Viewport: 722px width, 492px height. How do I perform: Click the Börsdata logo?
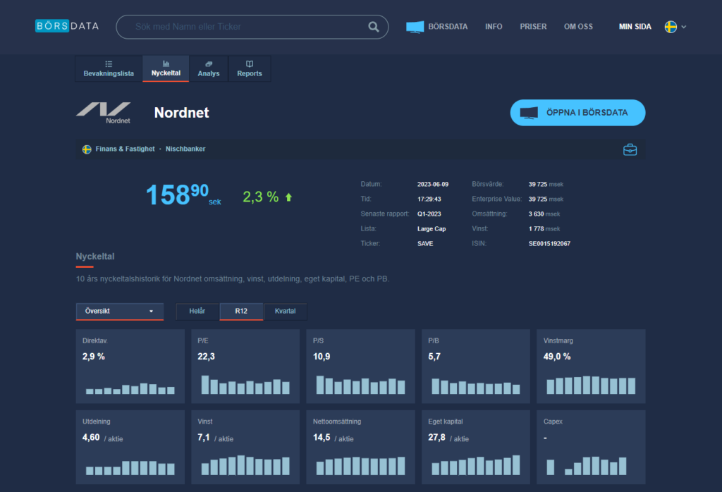pos(67,26)
